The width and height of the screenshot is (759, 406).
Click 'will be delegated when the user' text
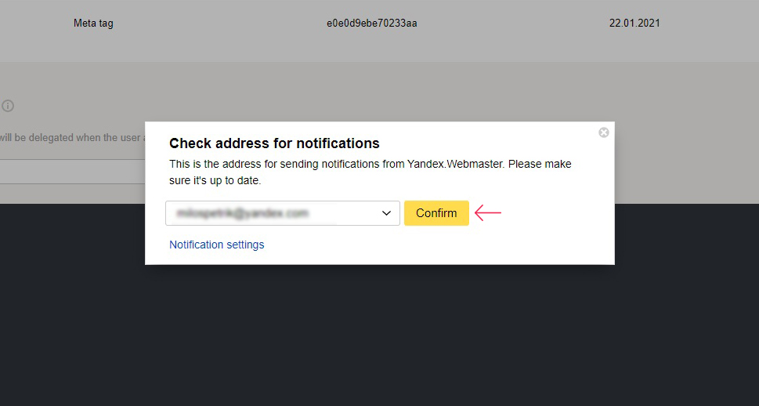[71, 138]
